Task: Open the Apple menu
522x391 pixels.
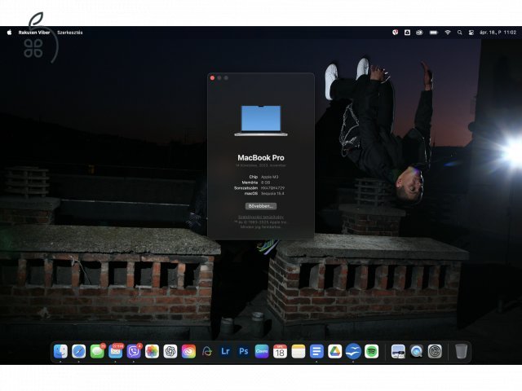Action: coord(9,33)
